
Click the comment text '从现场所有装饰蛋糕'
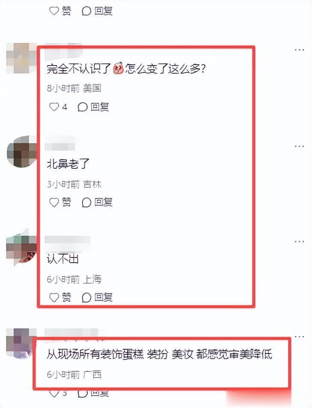pyautogui.click(x=95, y=354)
